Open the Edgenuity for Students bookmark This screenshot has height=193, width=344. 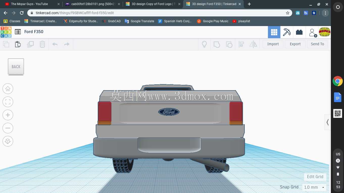point(81,21)
